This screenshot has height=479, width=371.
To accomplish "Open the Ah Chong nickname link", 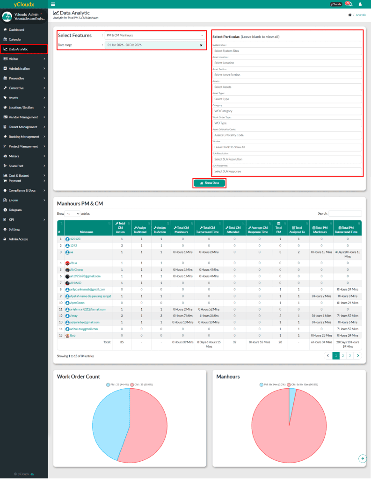I will [x=77, y=270].
